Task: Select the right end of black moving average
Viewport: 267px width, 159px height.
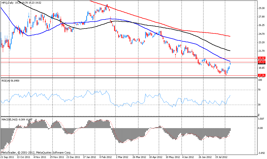Action: click(x=230, y=50)
